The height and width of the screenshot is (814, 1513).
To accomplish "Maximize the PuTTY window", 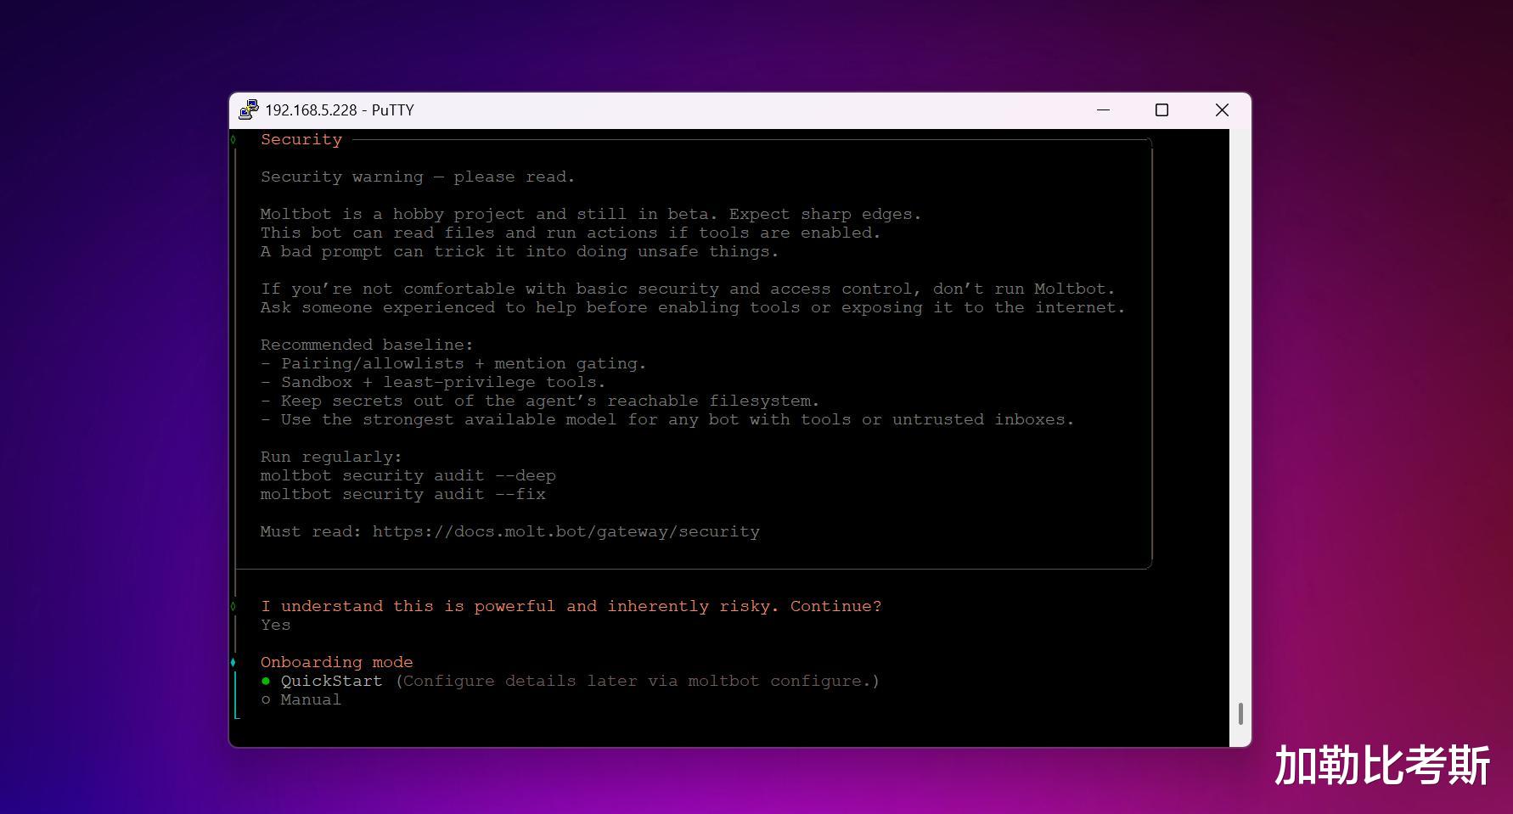I will [x=1161, y=109].
